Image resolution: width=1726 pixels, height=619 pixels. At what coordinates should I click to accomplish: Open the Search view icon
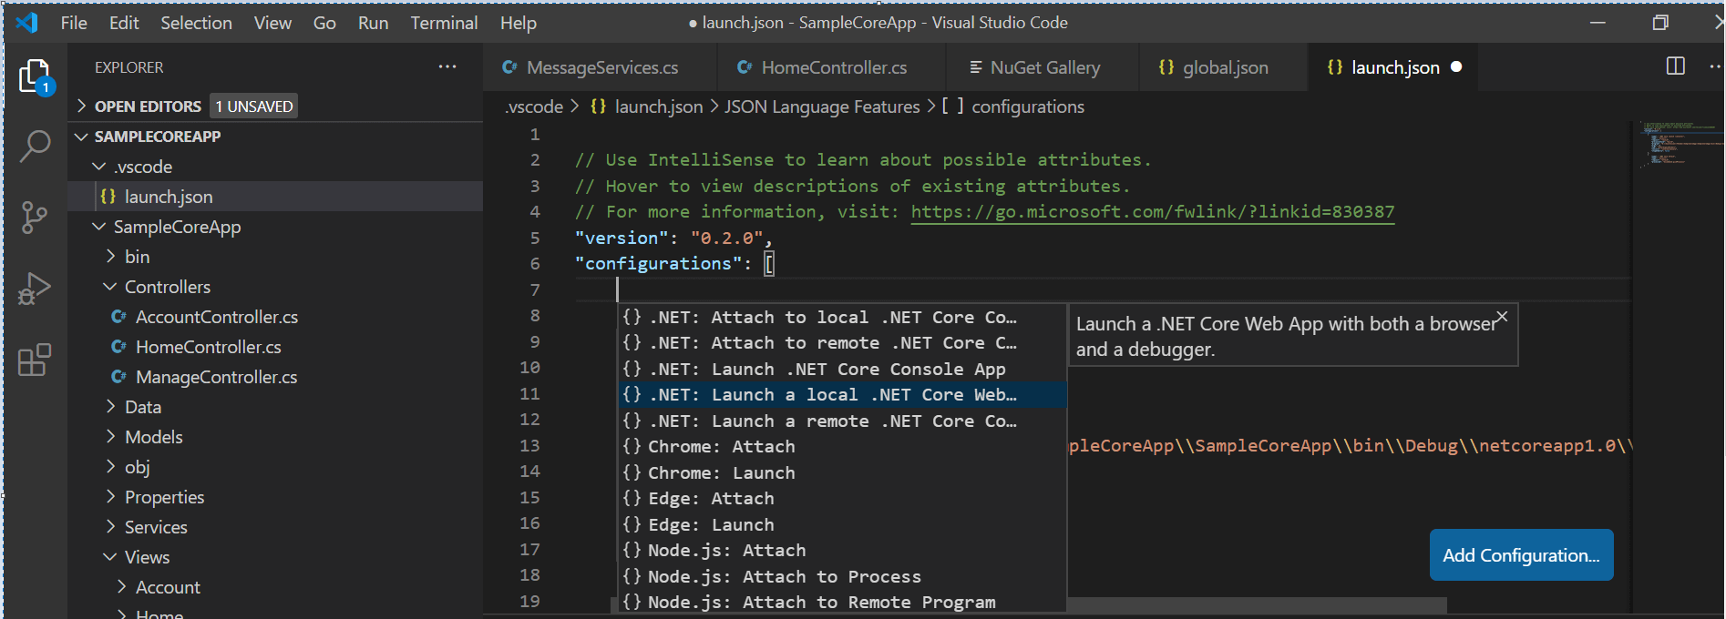(x=35, y=146)
